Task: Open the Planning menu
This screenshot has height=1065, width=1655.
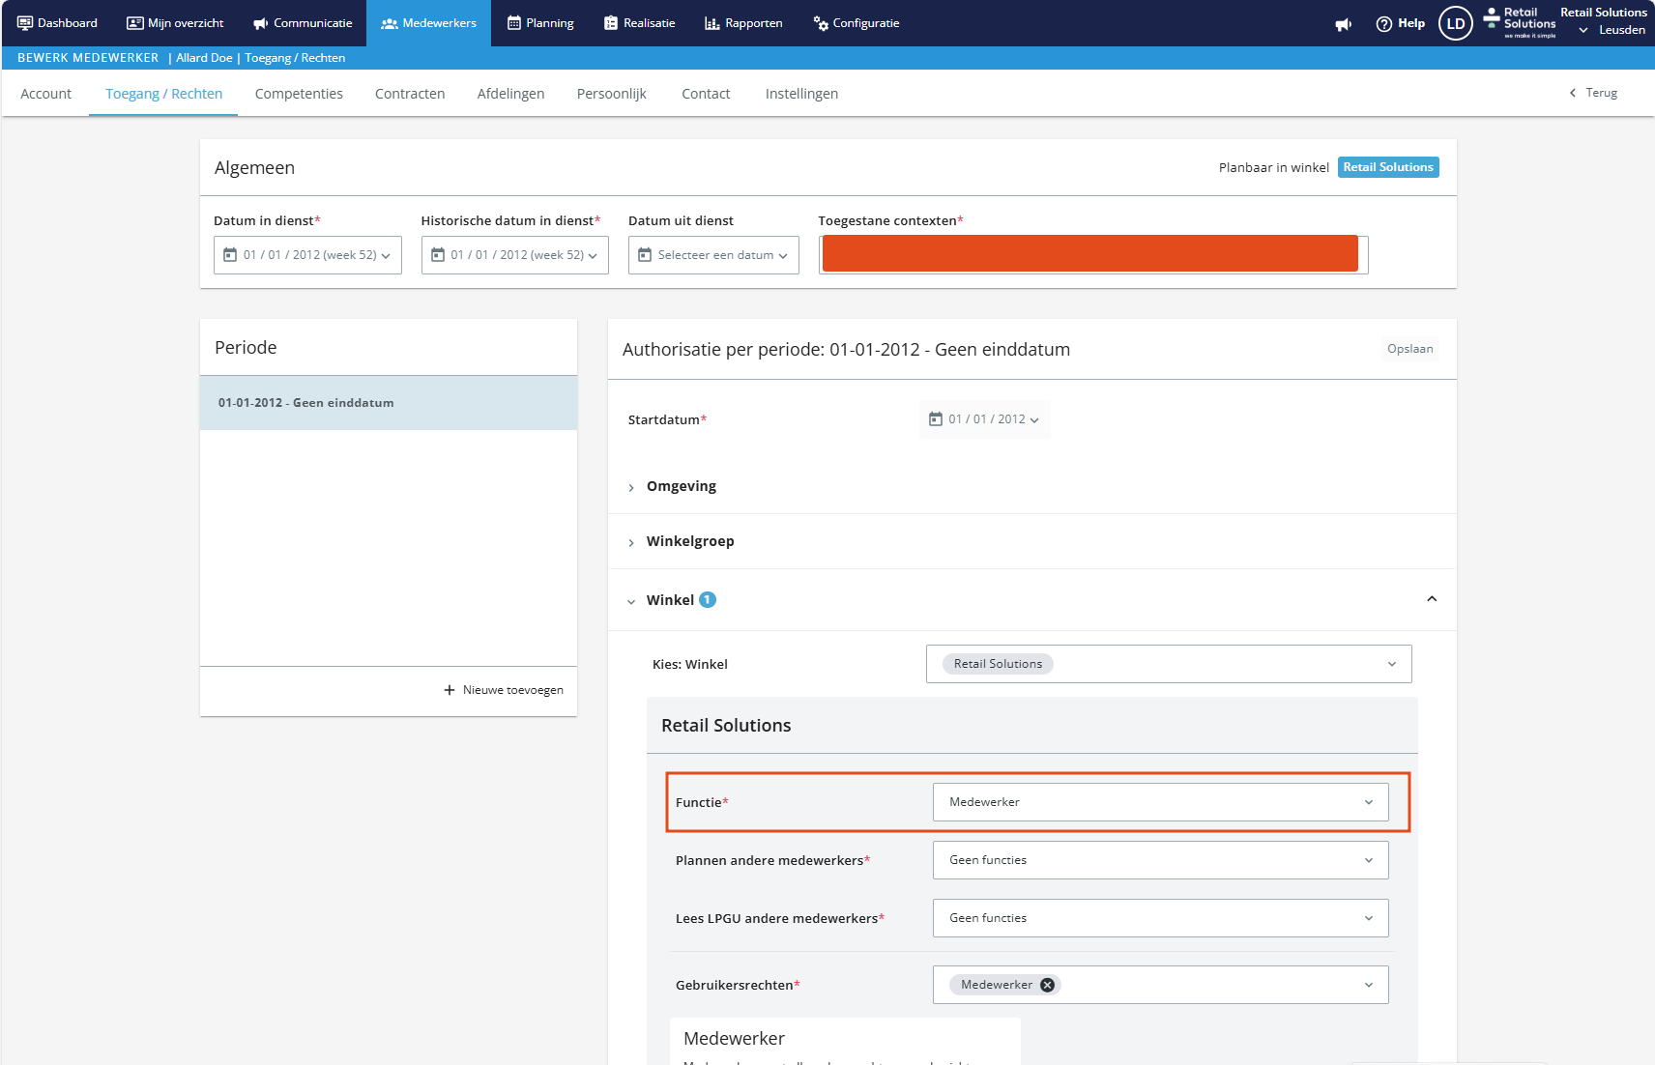Action: (540, 23)
